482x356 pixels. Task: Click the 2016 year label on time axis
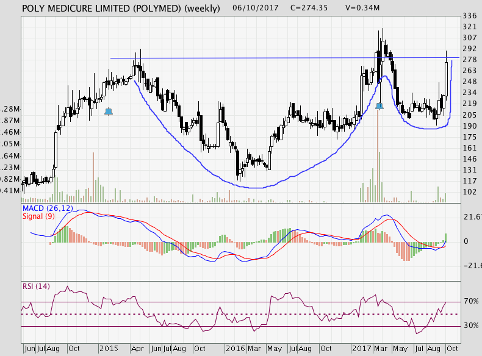pos(235,349)
